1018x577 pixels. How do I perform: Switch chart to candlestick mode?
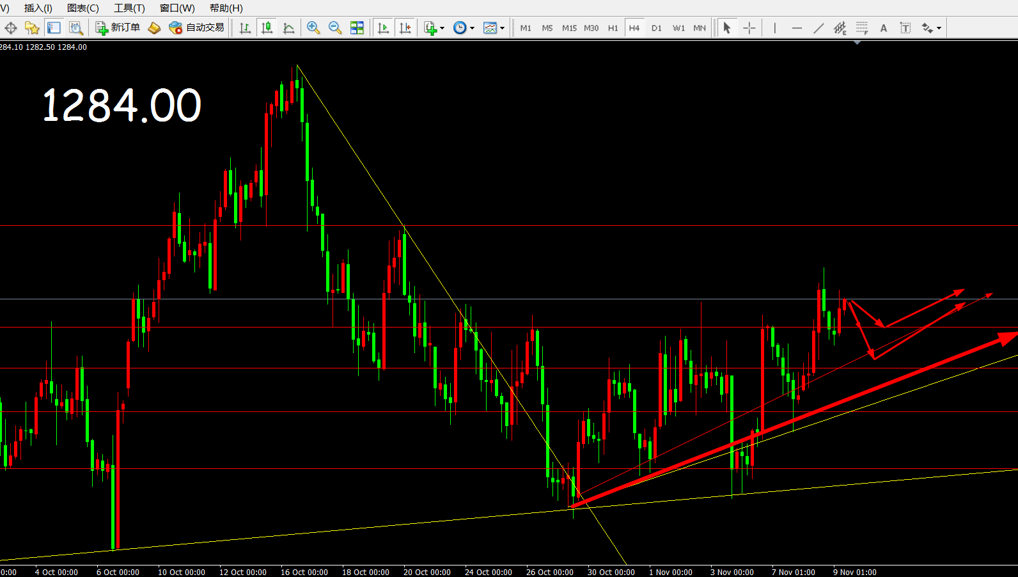(x=267, y=28)
